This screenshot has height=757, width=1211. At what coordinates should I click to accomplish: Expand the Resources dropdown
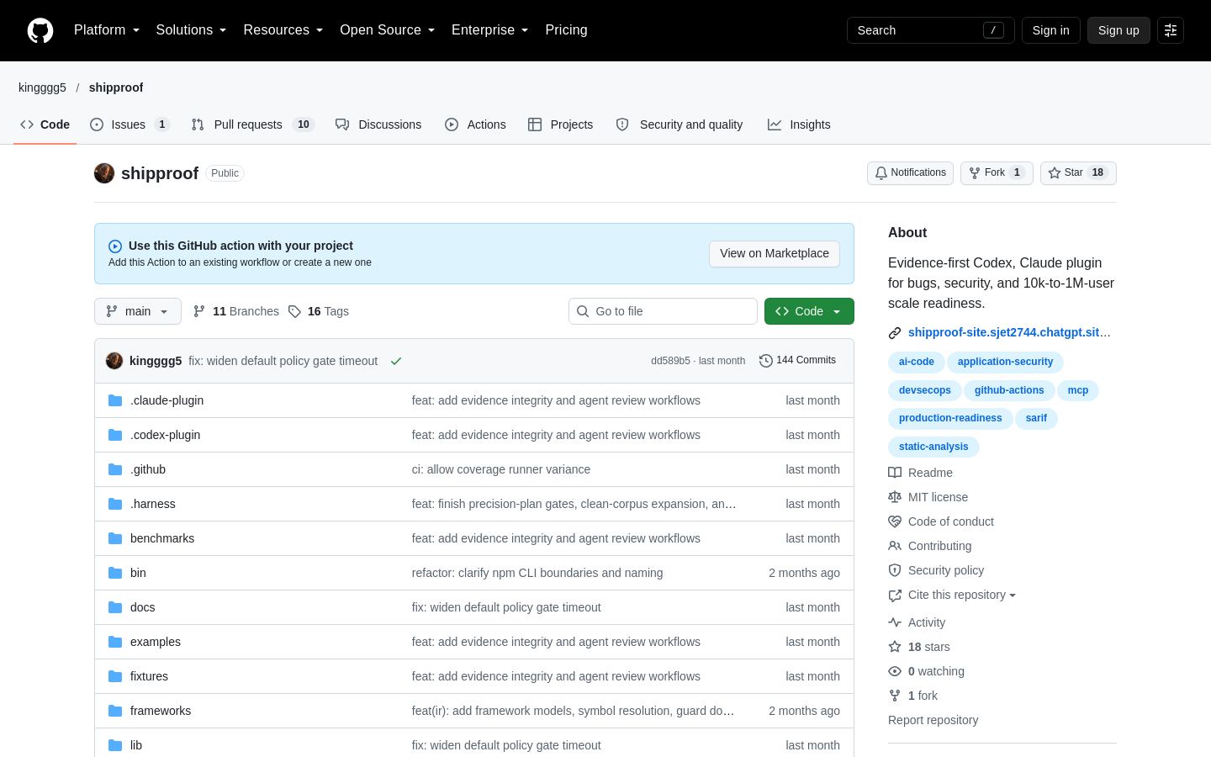[283, 30]
